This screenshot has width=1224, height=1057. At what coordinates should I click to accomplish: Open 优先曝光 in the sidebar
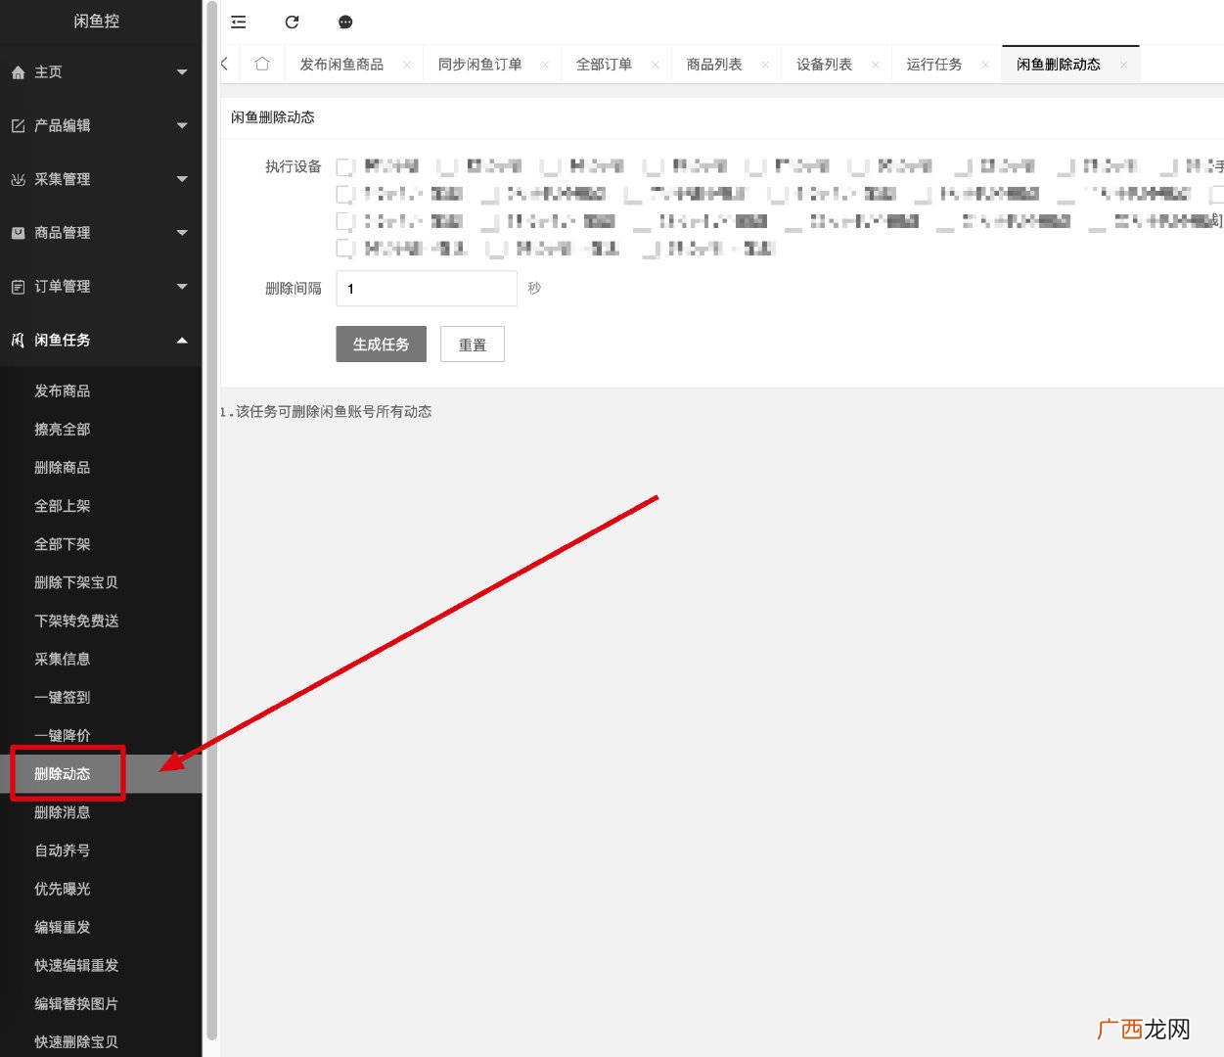(63, 889)
